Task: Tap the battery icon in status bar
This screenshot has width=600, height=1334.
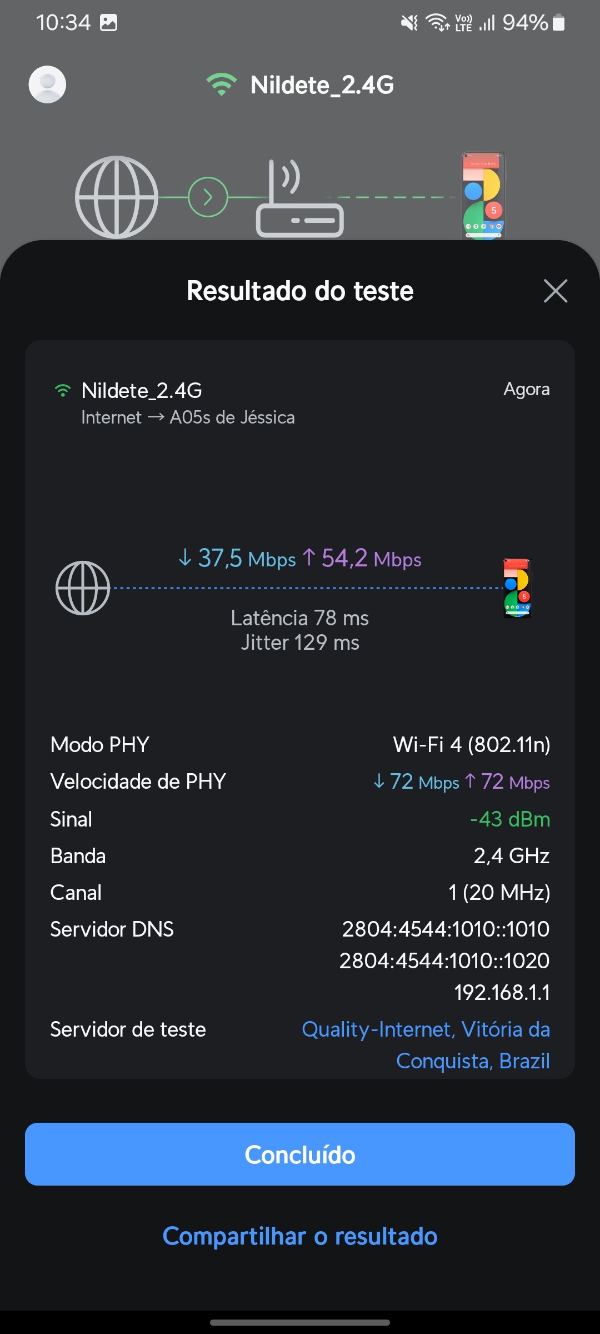Action: pyautogui.click(x=559, y=23)
